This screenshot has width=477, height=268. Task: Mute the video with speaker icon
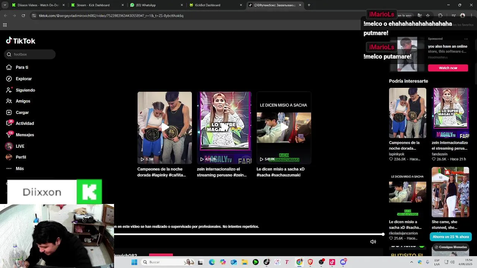[373, 242]
